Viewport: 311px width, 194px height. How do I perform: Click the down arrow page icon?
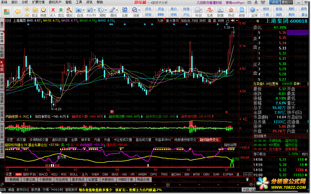coord(27,14)
